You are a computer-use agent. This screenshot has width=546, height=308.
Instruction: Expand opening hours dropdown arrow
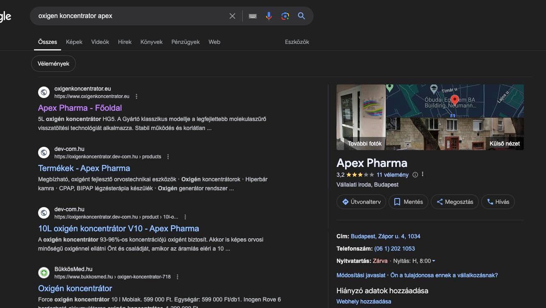(434, 261)
